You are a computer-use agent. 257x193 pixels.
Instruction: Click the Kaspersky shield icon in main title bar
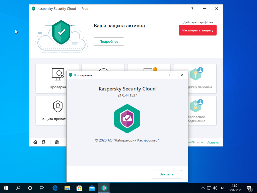[33, 9]
